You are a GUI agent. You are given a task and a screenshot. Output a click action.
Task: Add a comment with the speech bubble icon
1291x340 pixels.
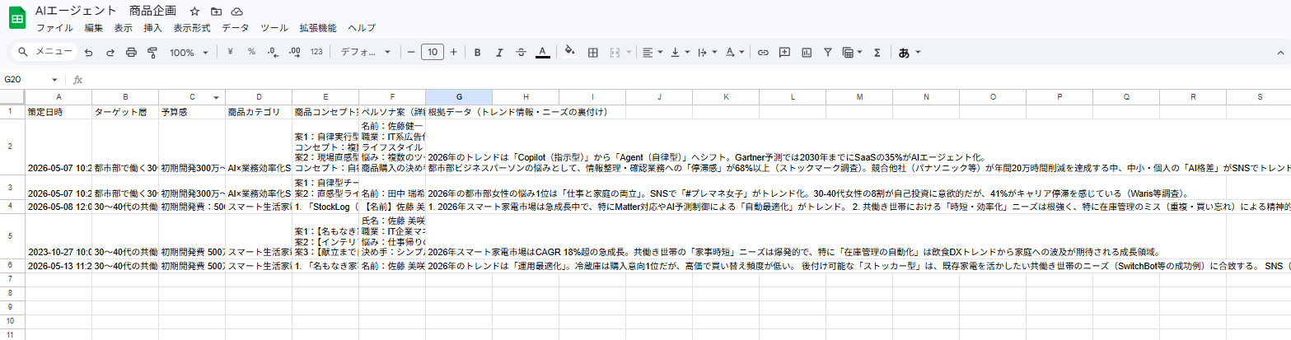(784, 52)
